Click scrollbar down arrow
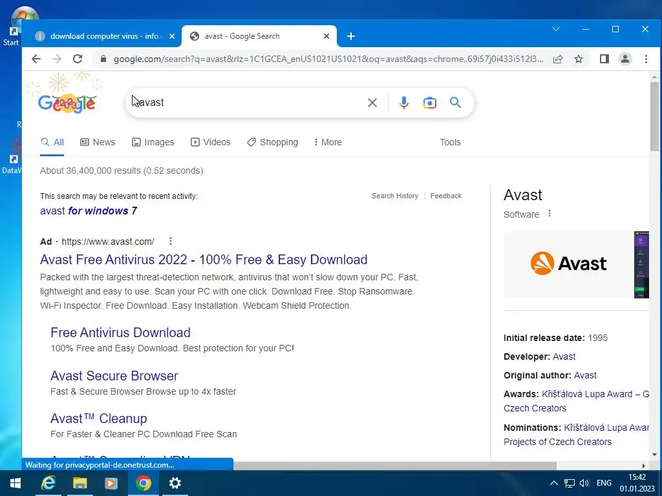This screenshot has height=496, width=662. click(654, 455)
